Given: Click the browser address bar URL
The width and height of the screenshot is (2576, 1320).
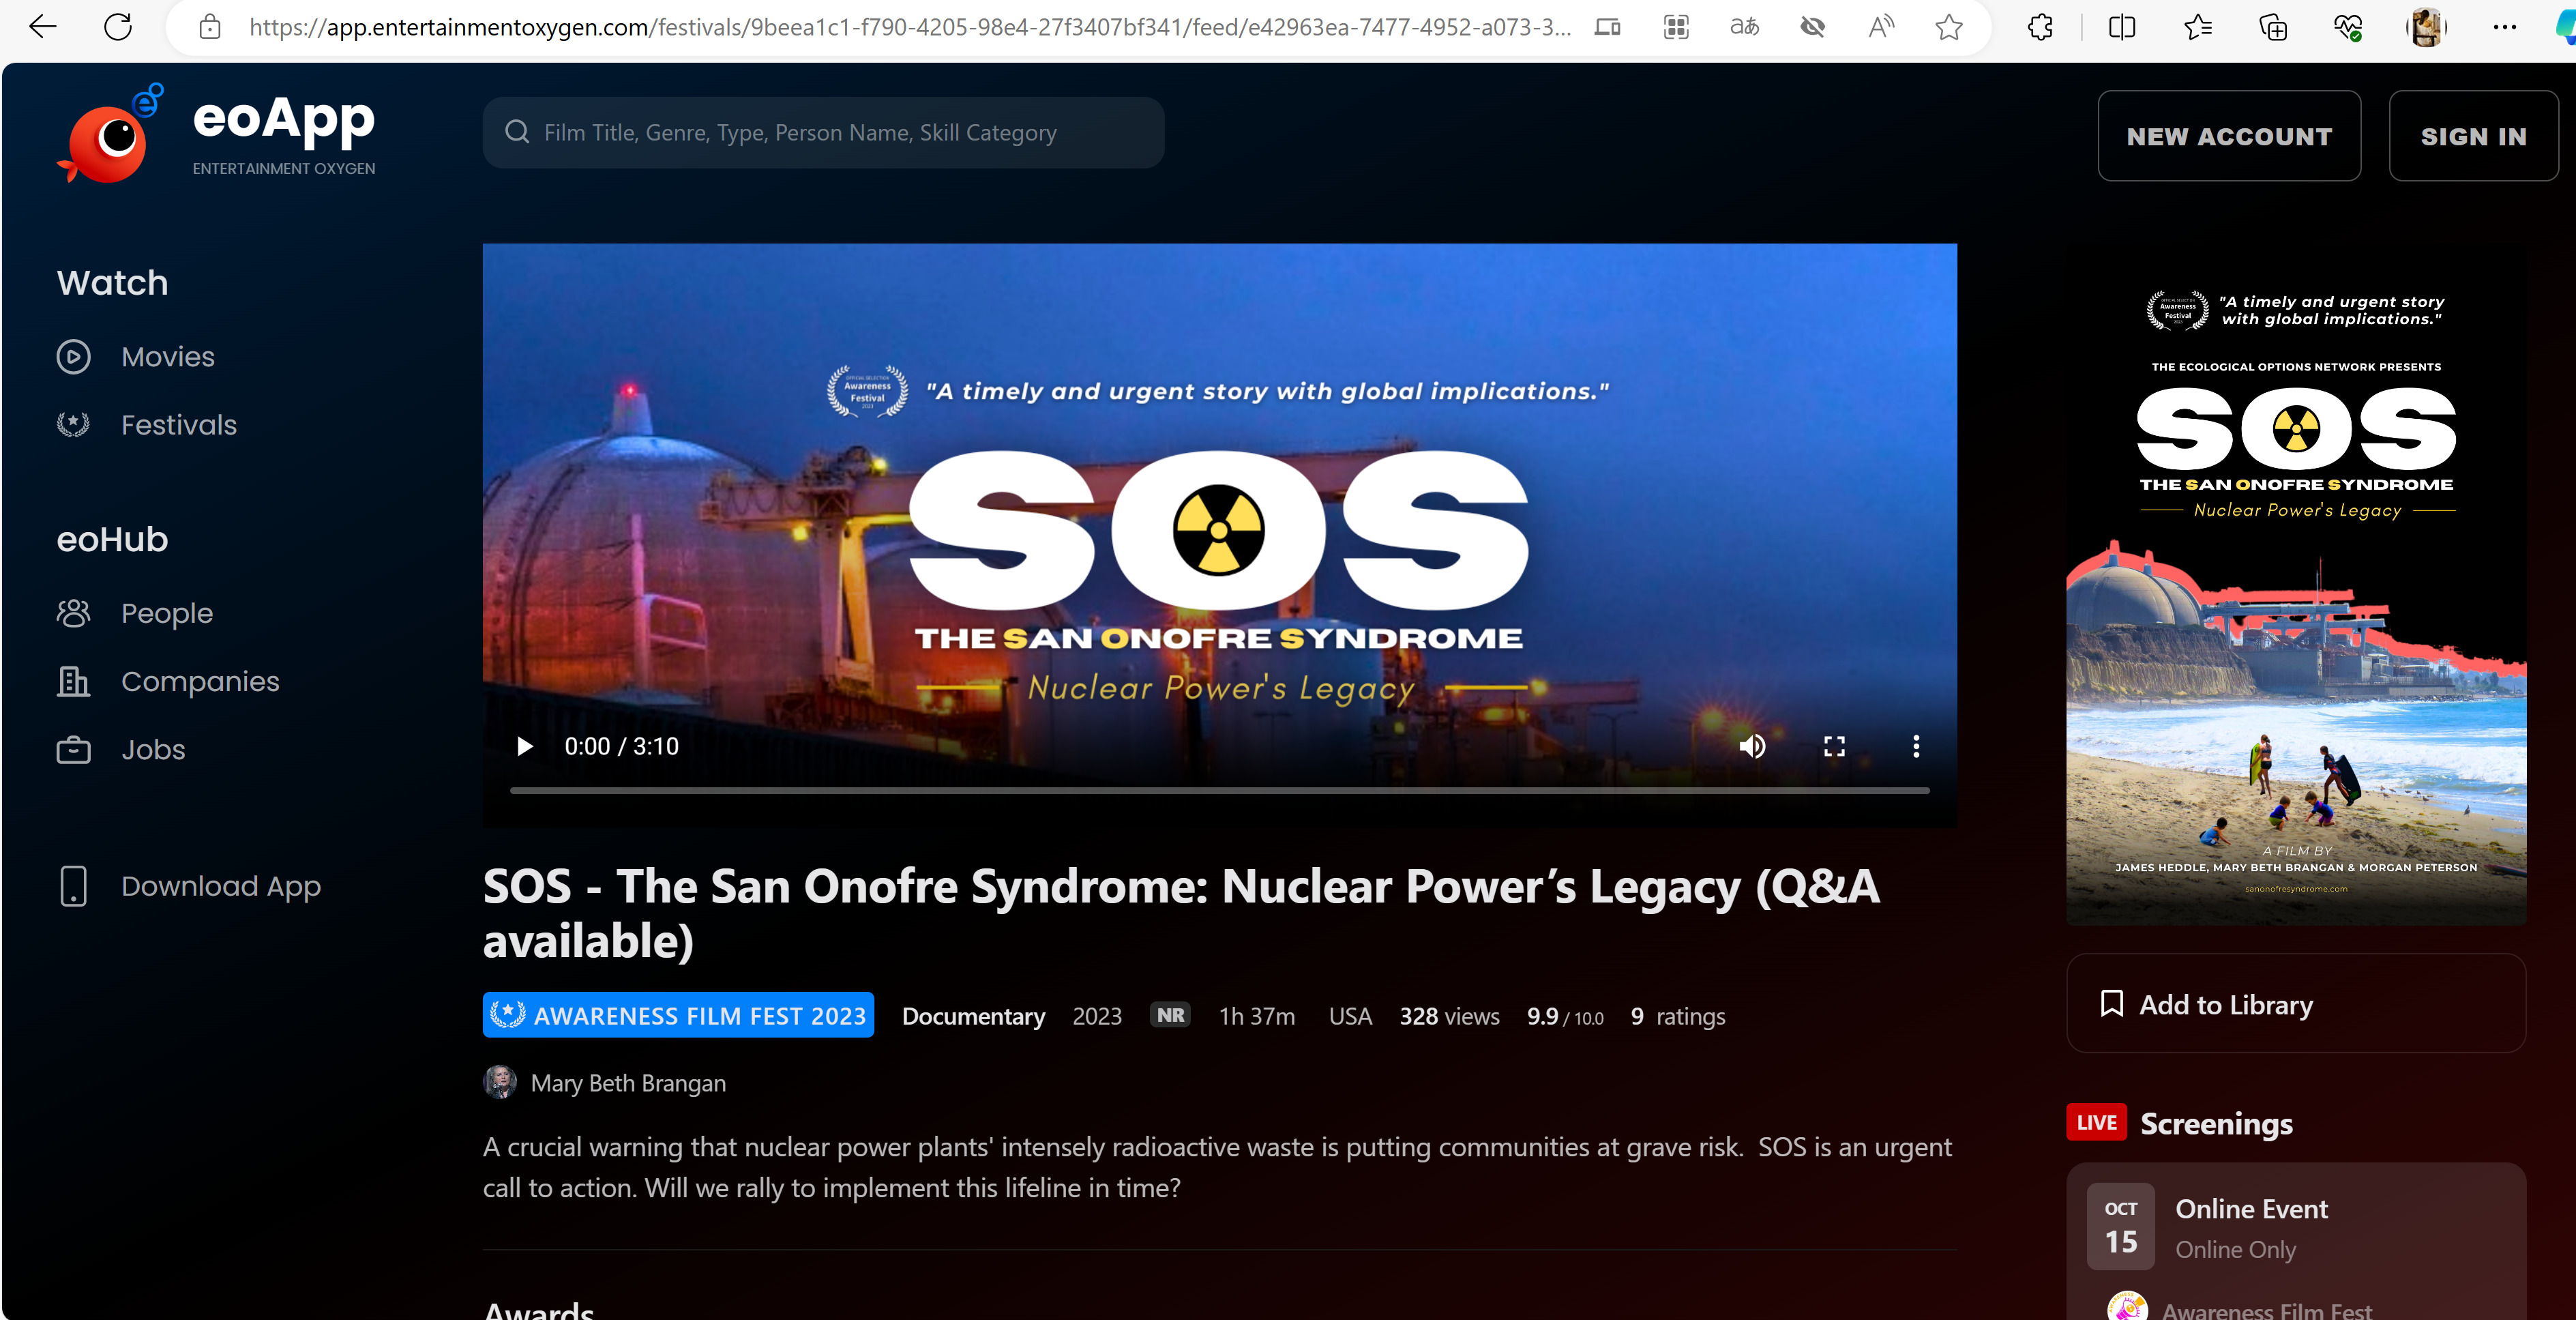Looking at the screenshot, I should (x=910, y=27).
